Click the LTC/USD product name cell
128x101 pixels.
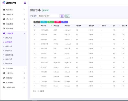click(44, 77)
